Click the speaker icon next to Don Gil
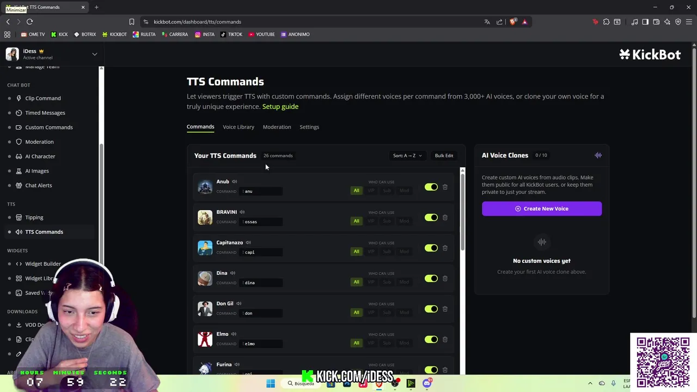Image resolution: width=697 pixels, height=392 pixels. coord(239,303)
